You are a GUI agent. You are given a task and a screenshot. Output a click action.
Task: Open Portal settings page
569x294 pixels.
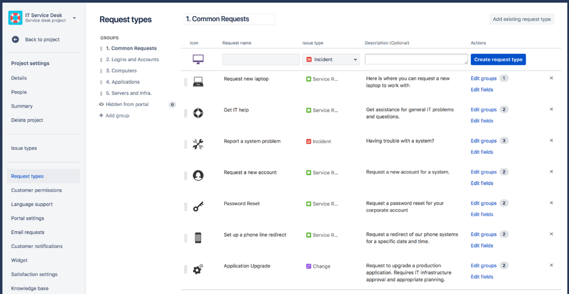tap(27, 218)
